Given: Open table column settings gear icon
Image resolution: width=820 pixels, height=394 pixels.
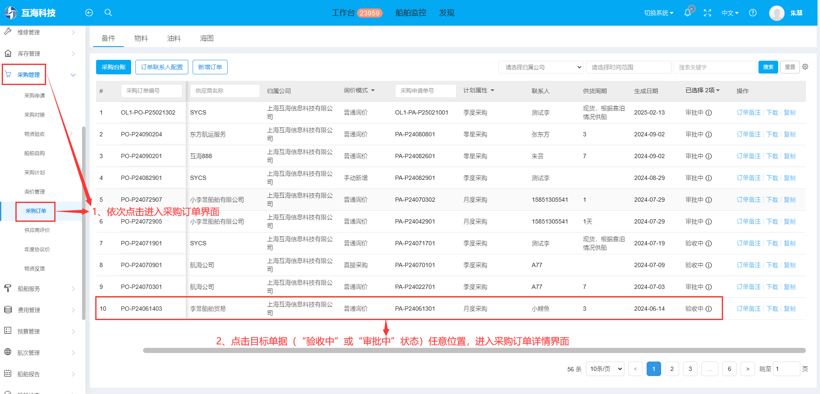Looking at the screenshot, I should tap(805, 67).
